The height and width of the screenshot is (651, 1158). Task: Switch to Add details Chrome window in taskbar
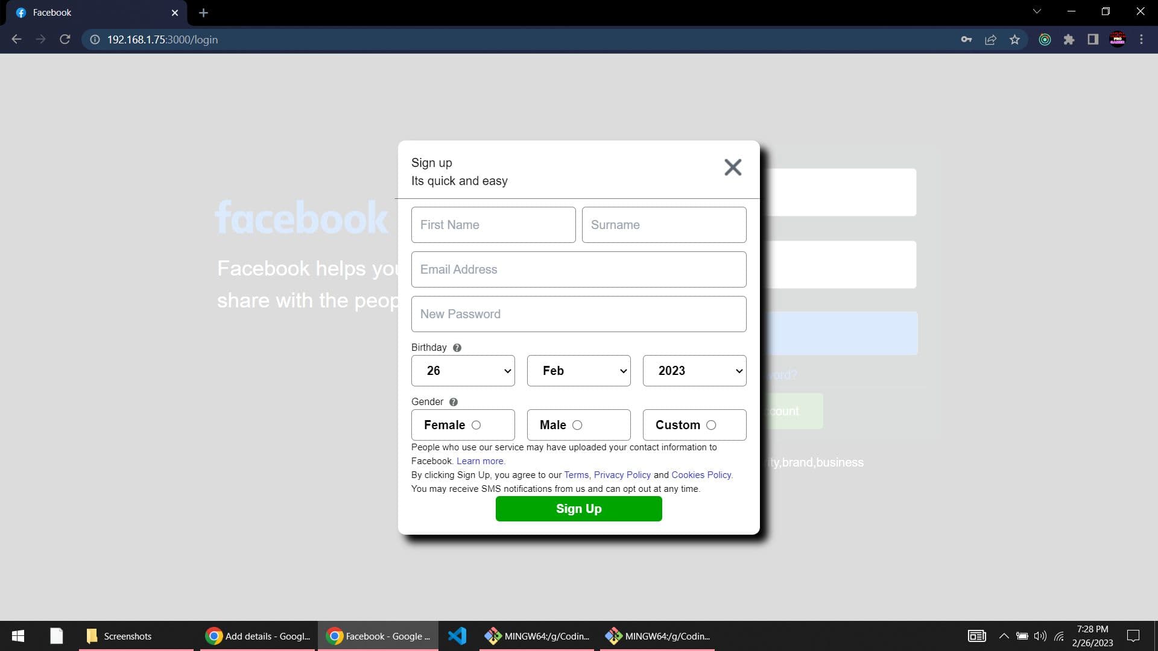(258, 636)
